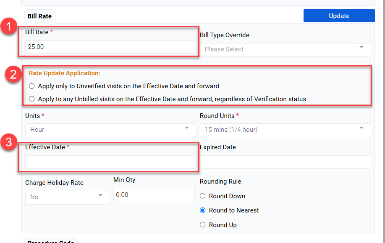
Task: Click the red step 2 marker
Action: pos(12,75)
